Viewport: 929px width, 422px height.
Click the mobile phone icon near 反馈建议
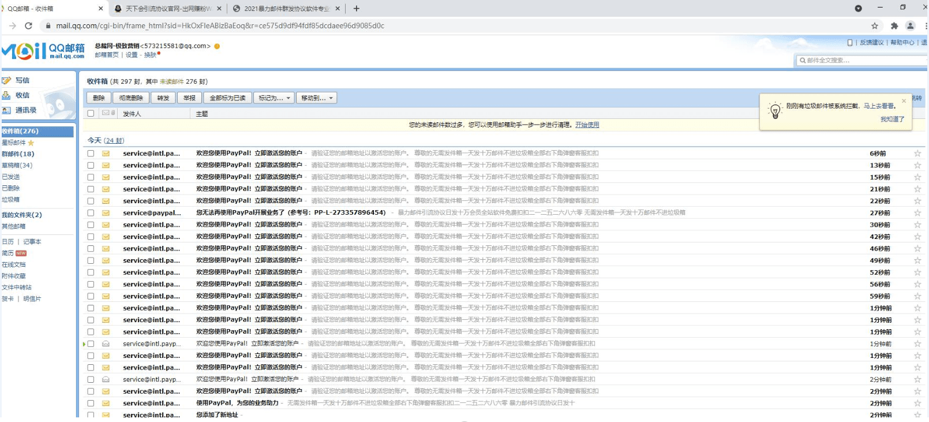coord(849,43)
